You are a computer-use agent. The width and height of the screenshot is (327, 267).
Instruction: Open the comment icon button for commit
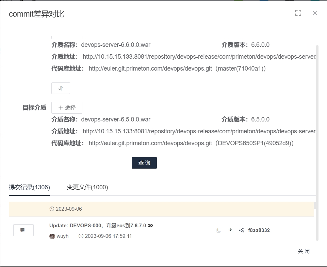[23, 230]
